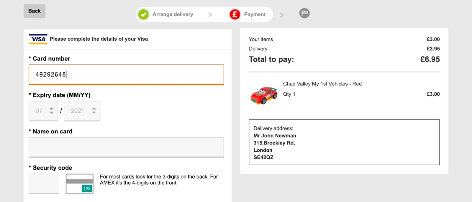Click the Chad Valley My 1st Vehicles title
The image size is (472, 202).
(322, 84)
